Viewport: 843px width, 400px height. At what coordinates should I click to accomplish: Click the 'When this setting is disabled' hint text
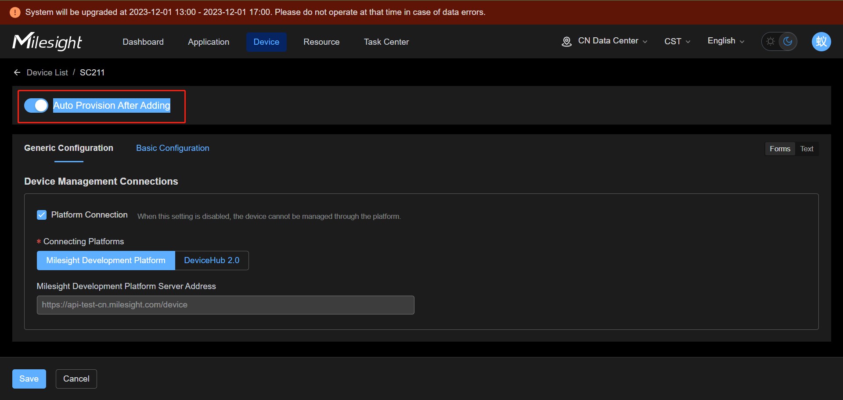tap(269, 216)
